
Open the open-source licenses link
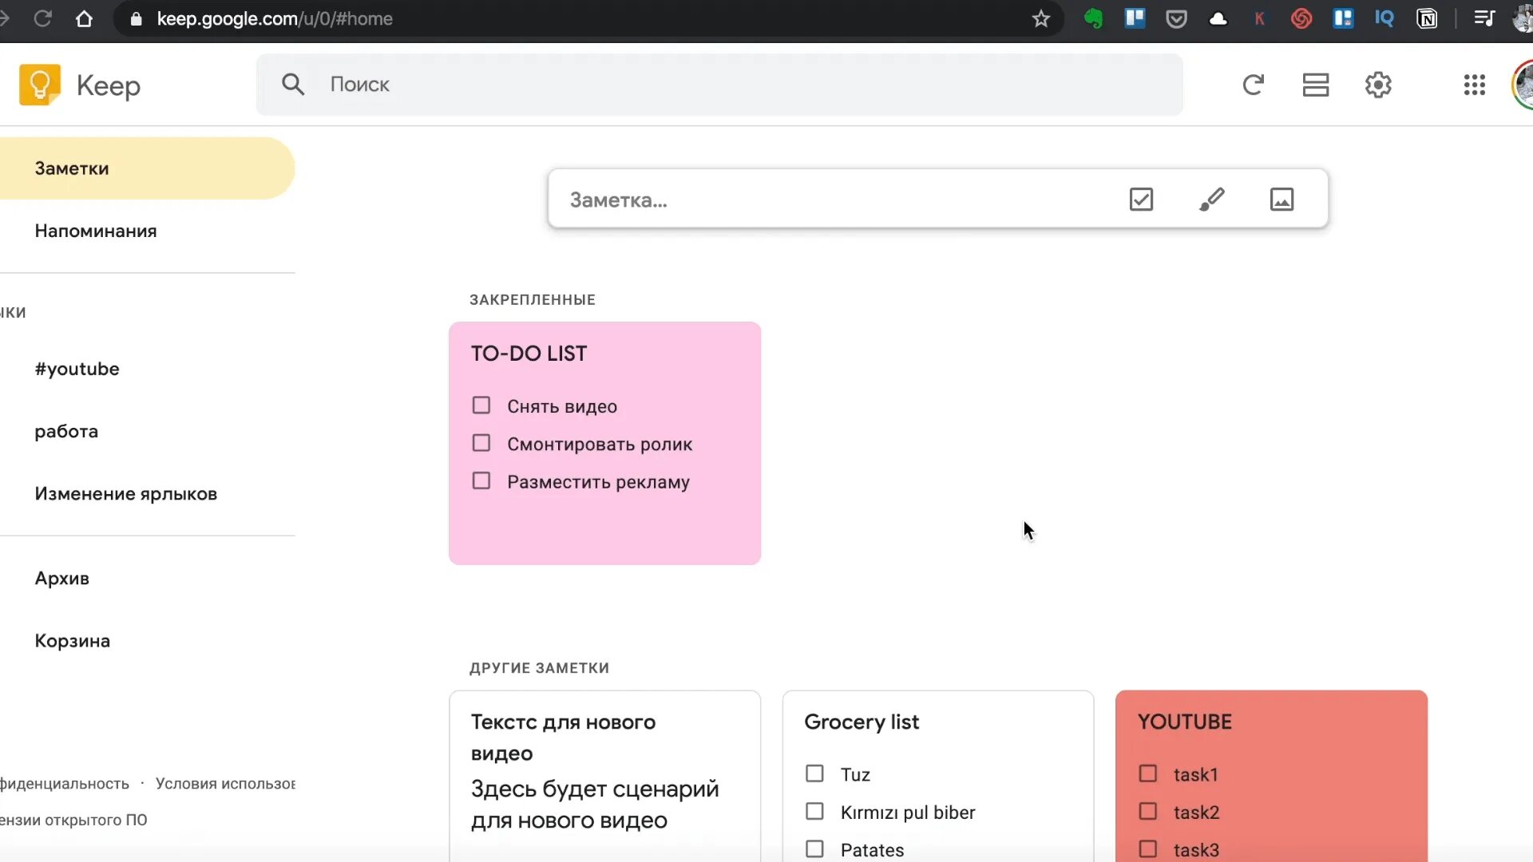coord(73,820)
